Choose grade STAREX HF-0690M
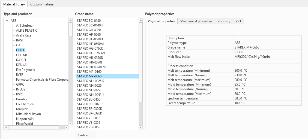This screenshot has width=308, height=139. [107, 44]
